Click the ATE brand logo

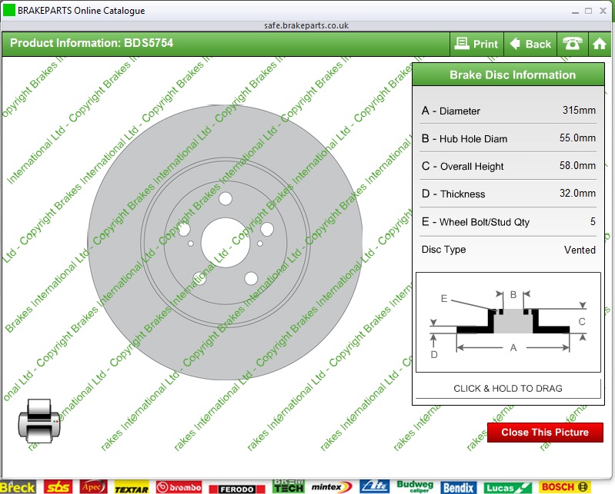[375, 487]
